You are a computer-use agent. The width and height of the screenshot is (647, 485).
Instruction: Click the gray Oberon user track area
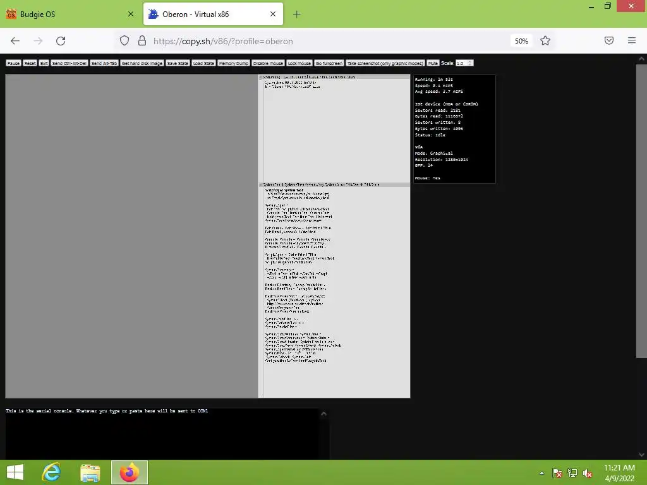point(131,236)
